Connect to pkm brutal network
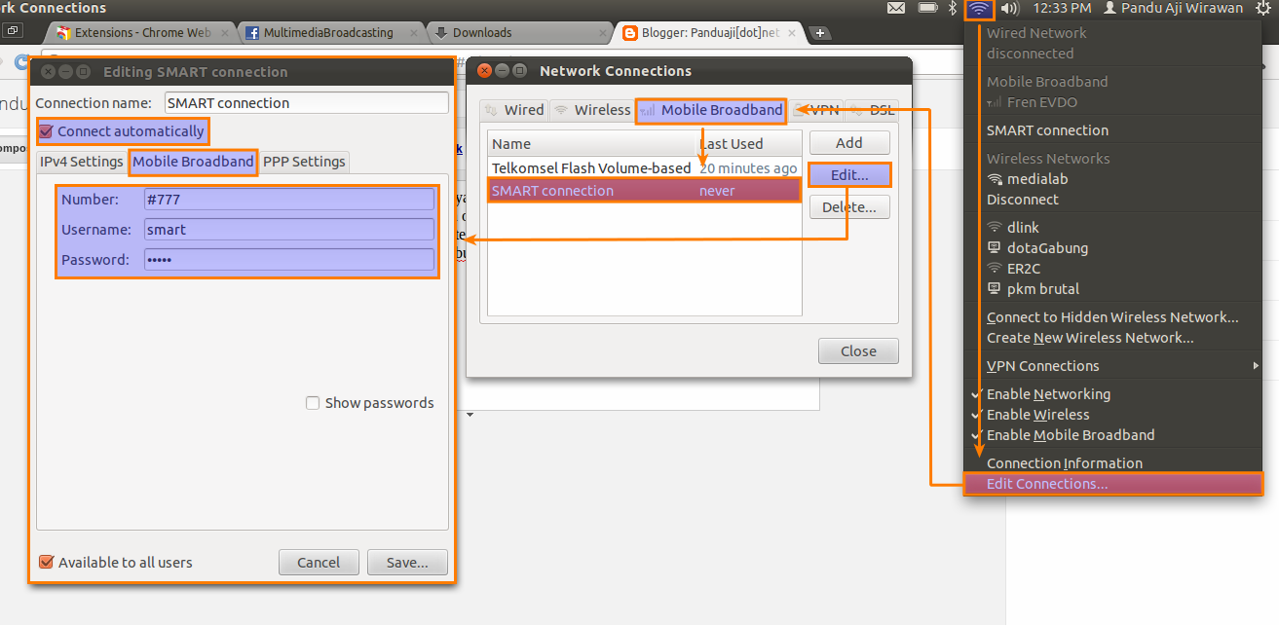This screenshot has height=626, width=1279. point(1112,289)
